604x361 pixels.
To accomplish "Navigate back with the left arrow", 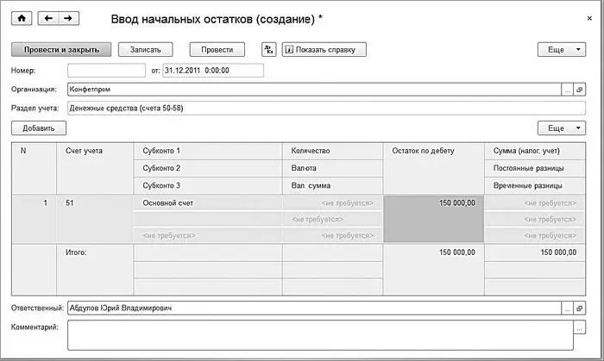I will pyautogui.click(x=48, y=18).
